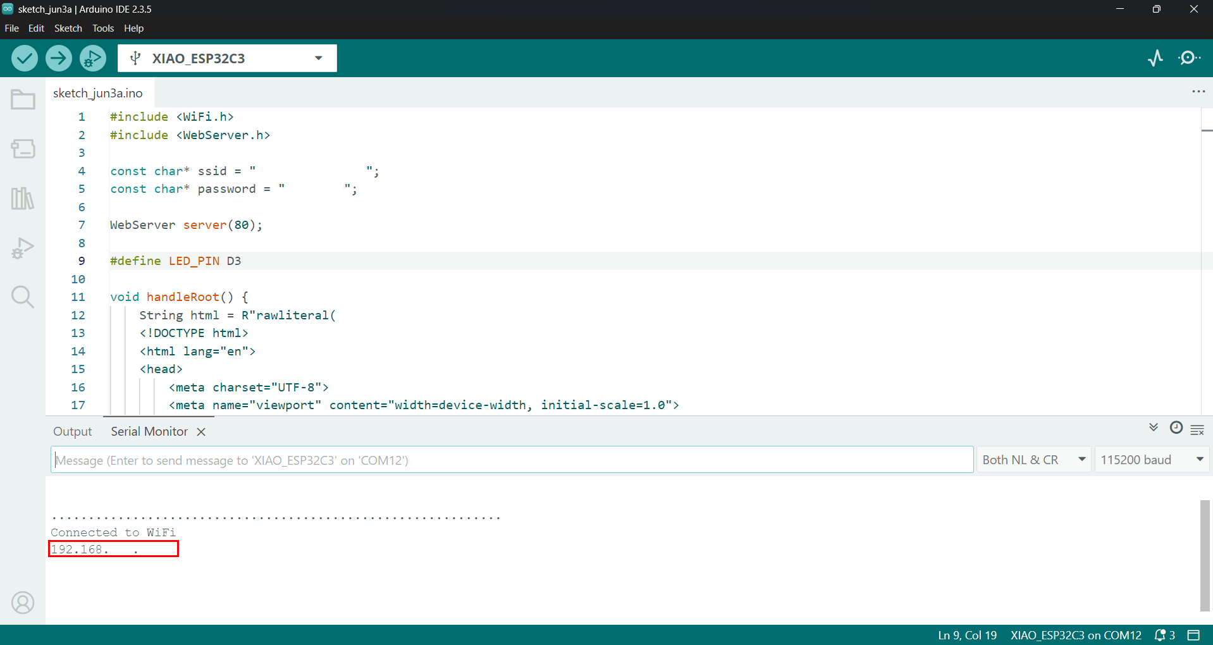Viewport: 1213px width, 645px height.
Task: Open the Sketchbook folder sidebar icon
Action: point(23,99)
